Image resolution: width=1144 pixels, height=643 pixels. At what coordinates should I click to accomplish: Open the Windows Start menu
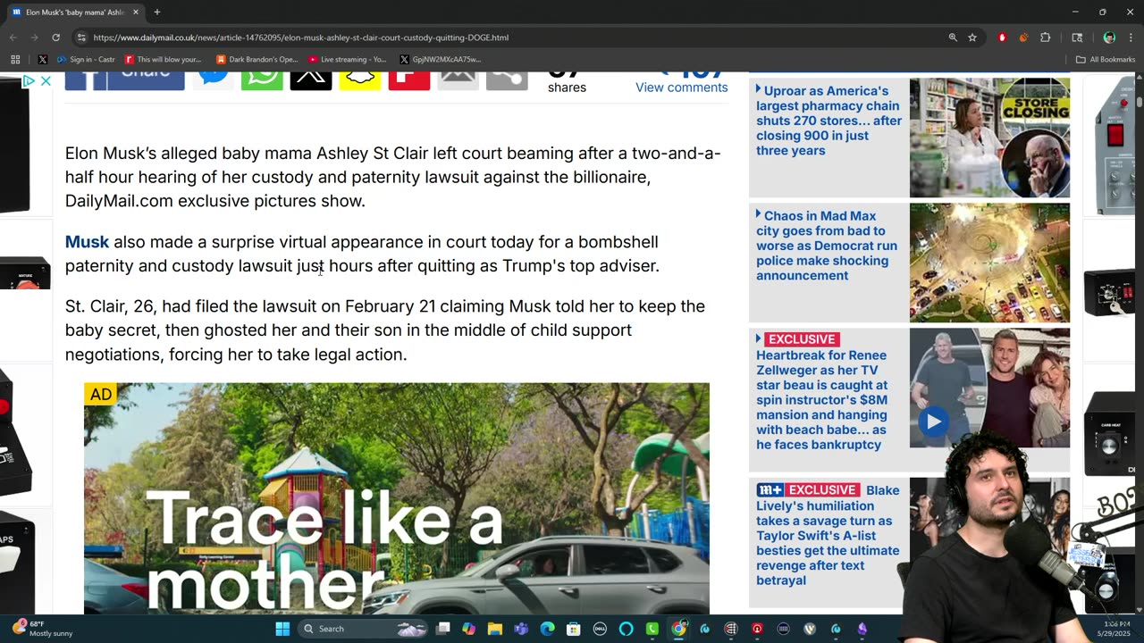(x=282, y=629)
